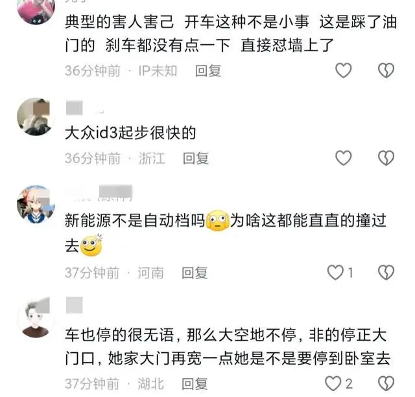Dislike the comment from 河南

point(386,273)
